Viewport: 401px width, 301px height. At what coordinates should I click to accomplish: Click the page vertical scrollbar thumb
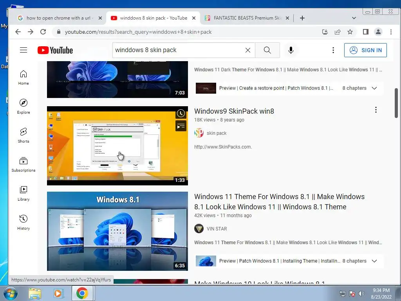click(396, 103)
